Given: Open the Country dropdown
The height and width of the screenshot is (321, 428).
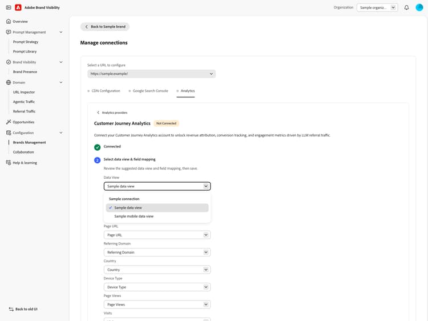Looking at the screenshot, I should pos(158,270).
